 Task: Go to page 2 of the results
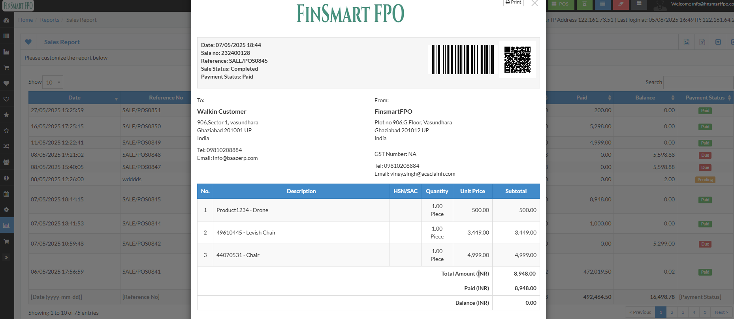click(672, 312)
